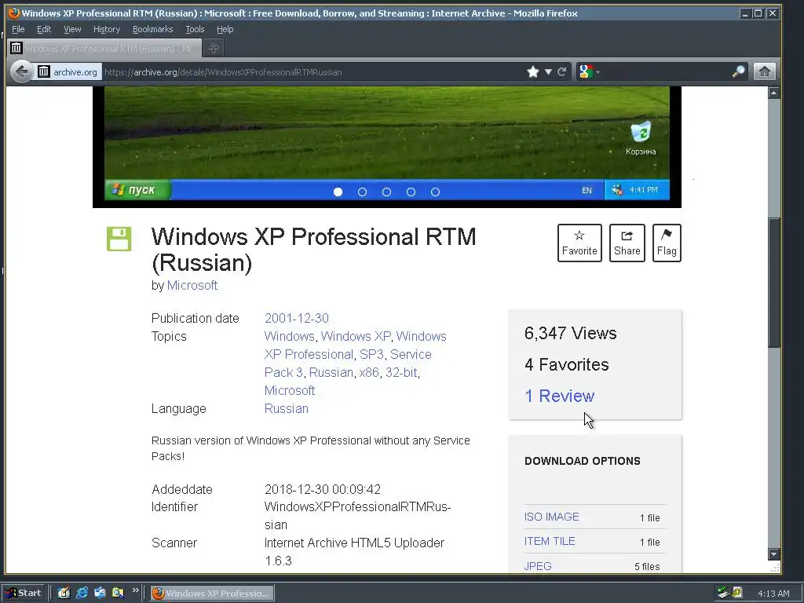Open the Bookmarks menu
Screen dimensions: 804x603
click(153, 29)
